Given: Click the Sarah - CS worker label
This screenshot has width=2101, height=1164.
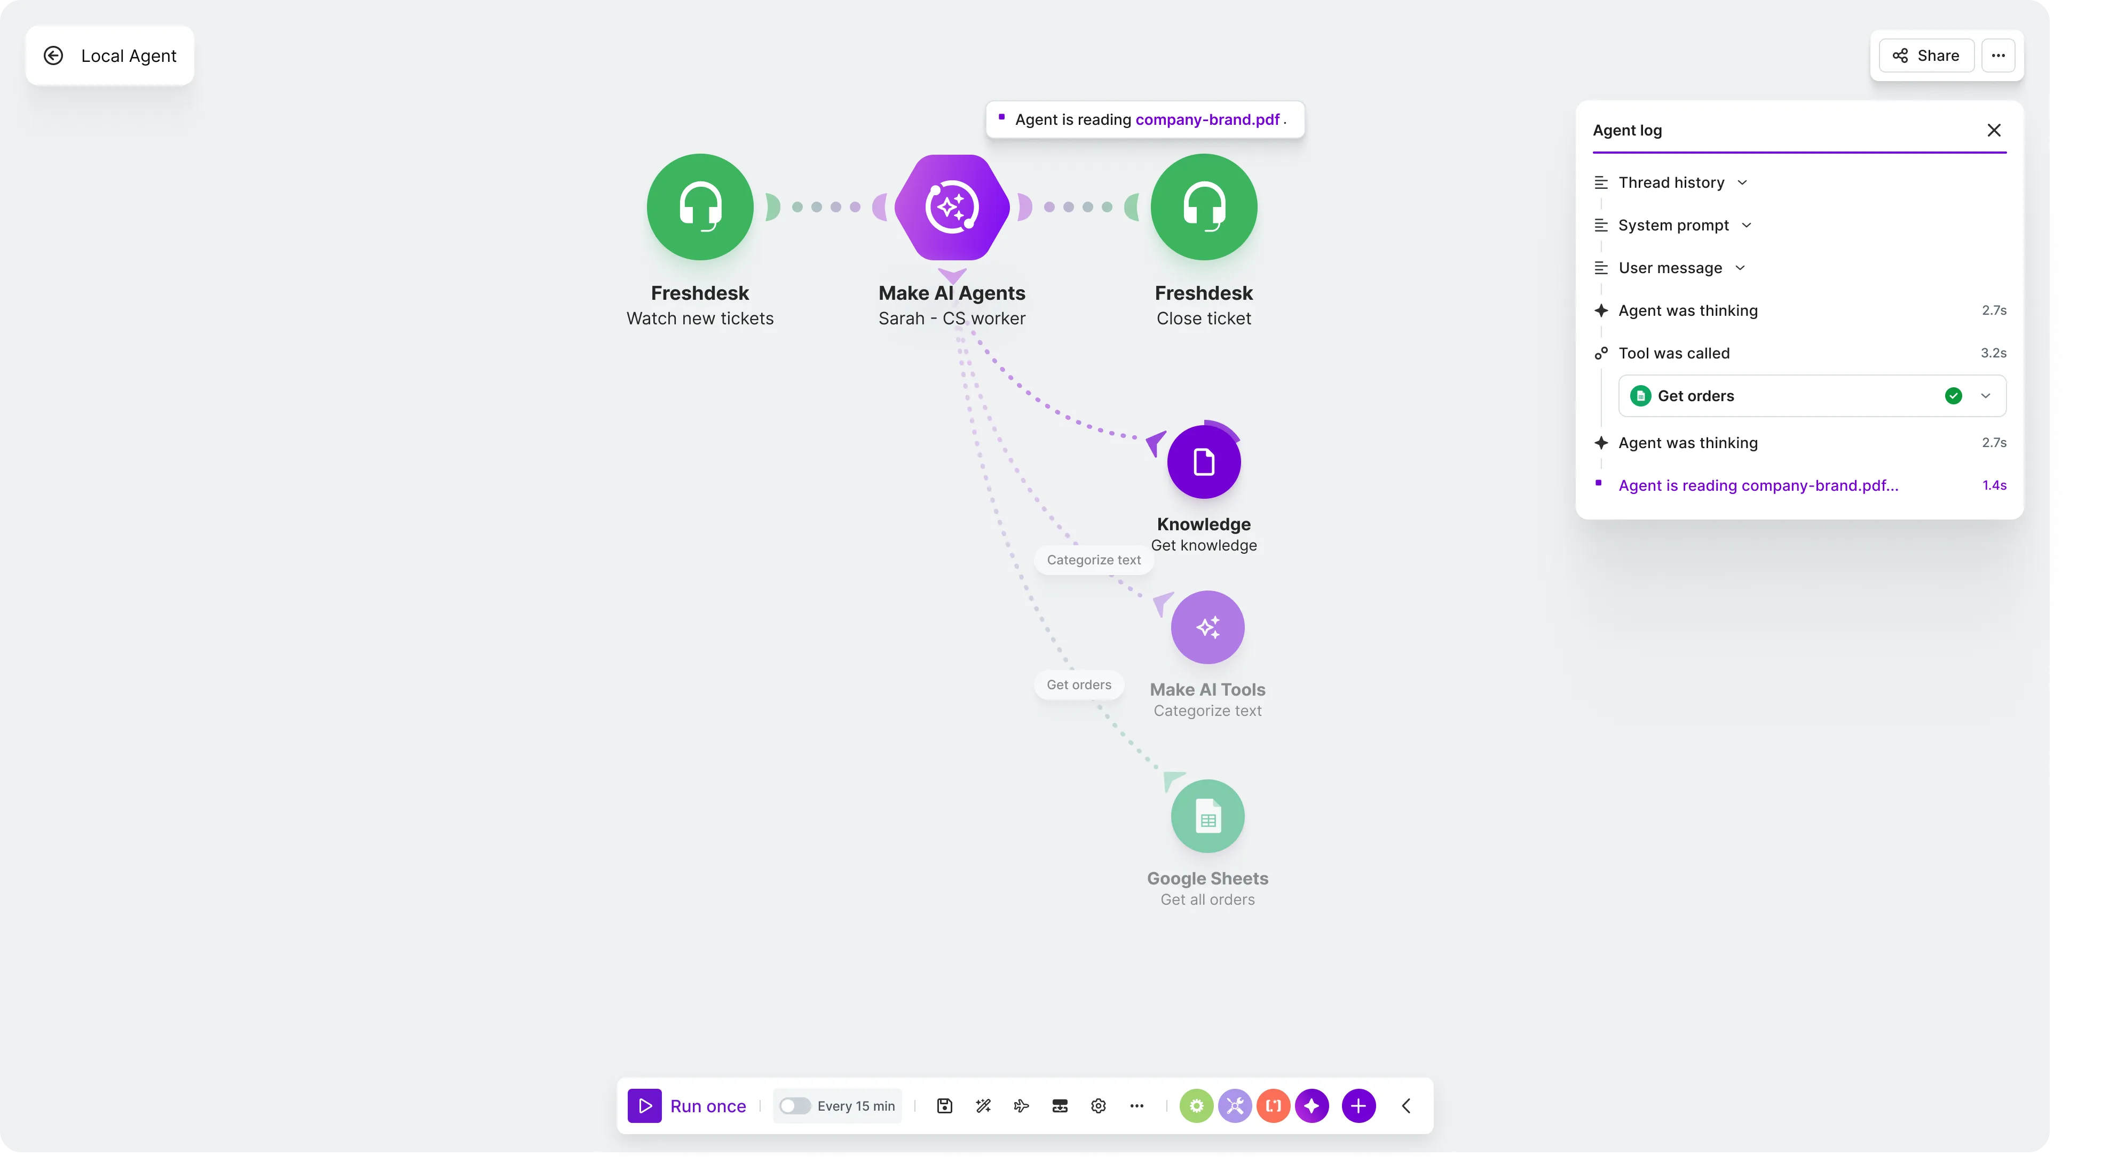Looking at the screenshot, I should pos(952,318).
